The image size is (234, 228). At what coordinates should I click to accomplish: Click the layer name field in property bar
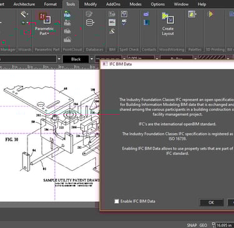[28, 59]
